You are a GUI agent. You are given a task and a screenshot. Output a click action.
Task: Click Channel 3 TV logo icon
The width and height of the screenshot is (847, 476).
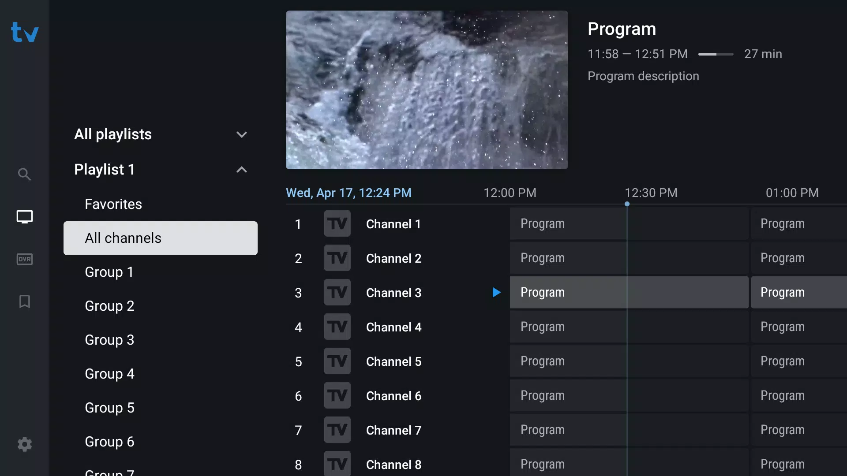click(337, 292)
